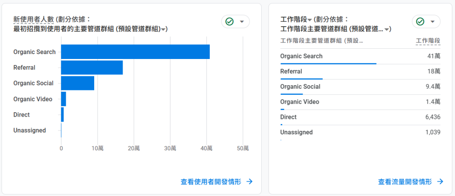
Task: Open the arrow menu beside the check in 新使用者人數 card
Action: [242, 22]
